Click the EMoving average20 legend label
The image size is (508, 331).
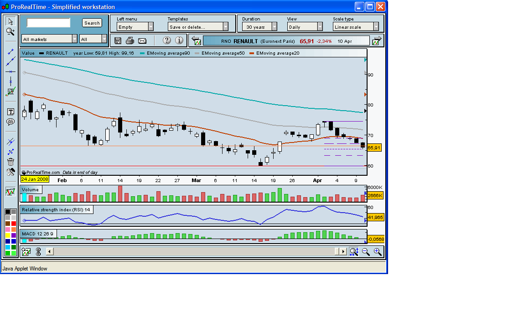[x=278, y=53]
